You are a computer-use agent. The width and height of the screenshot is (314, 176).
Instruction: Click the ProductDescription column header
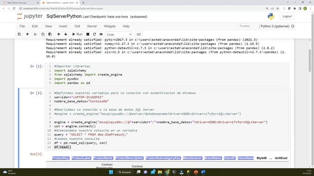(129, 158)
